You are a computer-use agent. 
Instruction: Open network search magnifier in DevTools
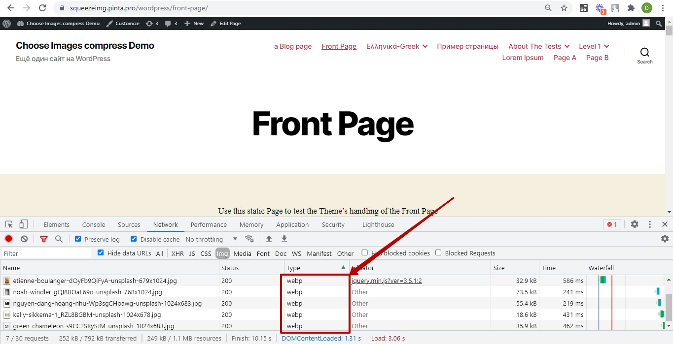(59, 239)
